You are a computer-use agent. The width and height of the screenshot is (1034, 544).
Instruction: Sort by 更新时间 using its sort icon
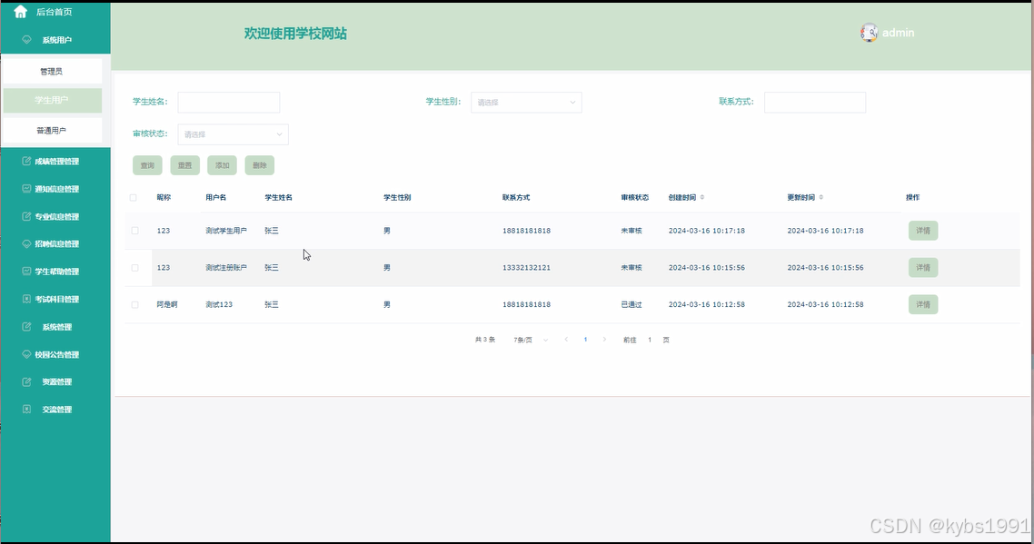(x=820, y=197)
